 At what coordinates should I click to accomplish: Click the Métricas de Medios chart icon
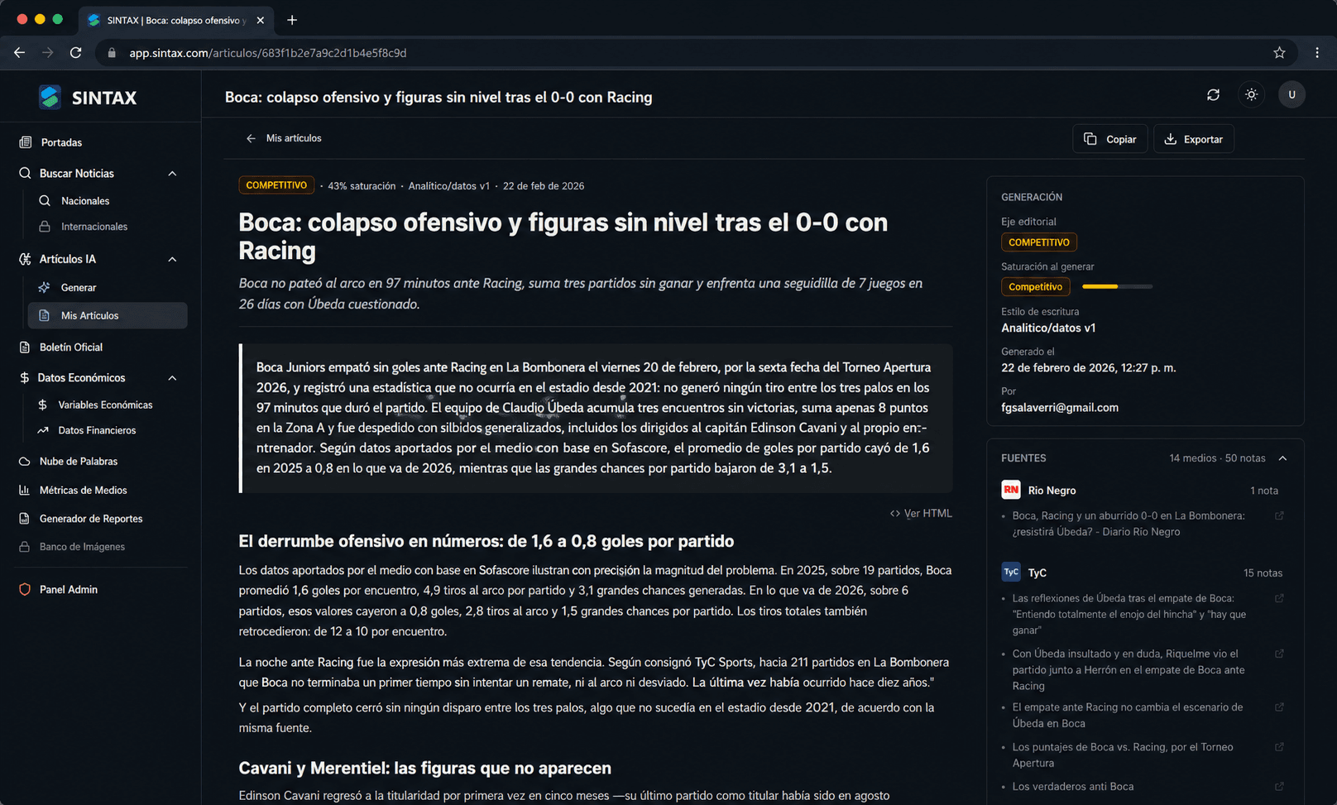coord(25,491)
